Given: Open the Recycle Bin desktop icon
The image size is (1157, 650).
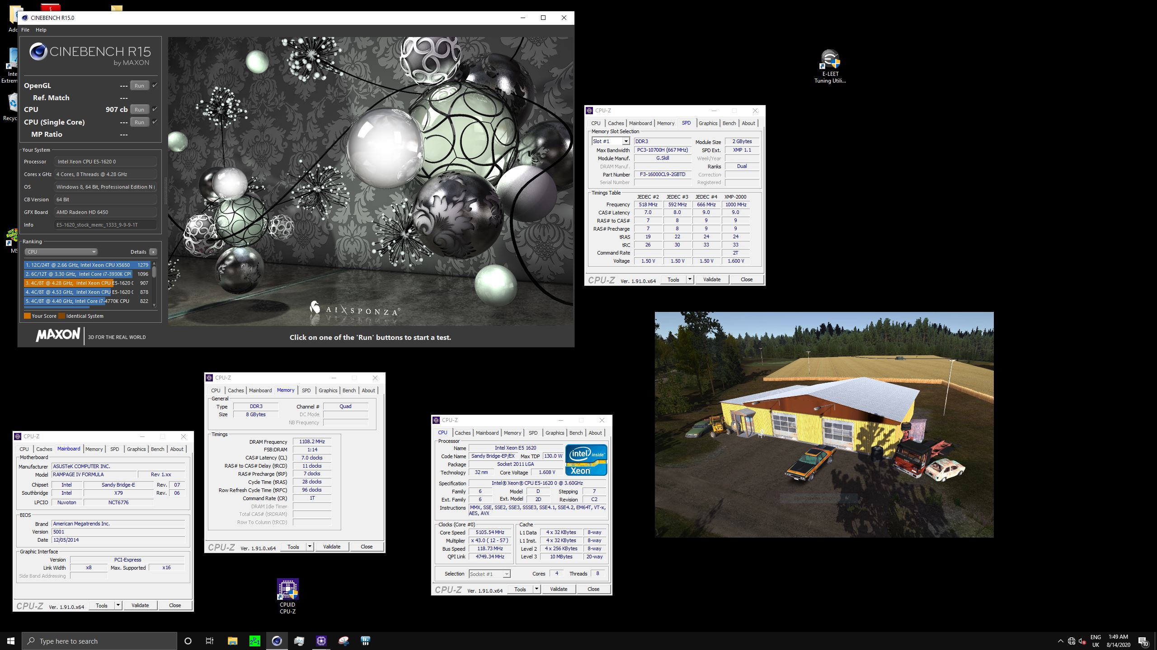Looking at the screenshot, I should [x=11, y=107].
